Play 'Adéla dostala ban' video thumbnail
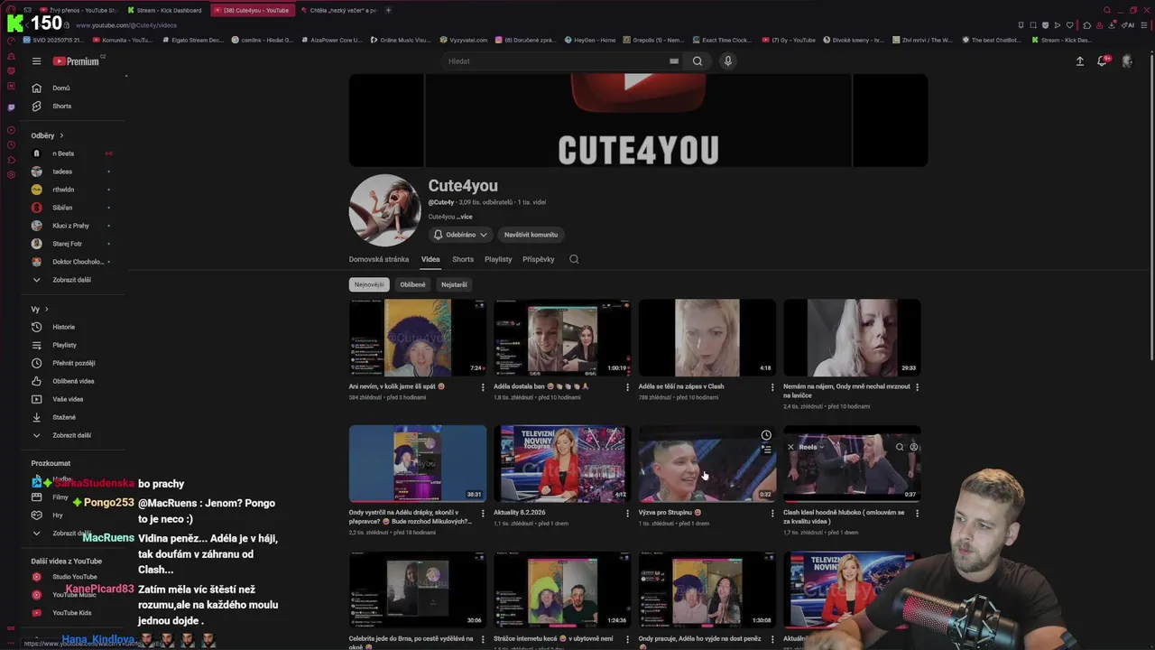 click(x=562, y=338)
